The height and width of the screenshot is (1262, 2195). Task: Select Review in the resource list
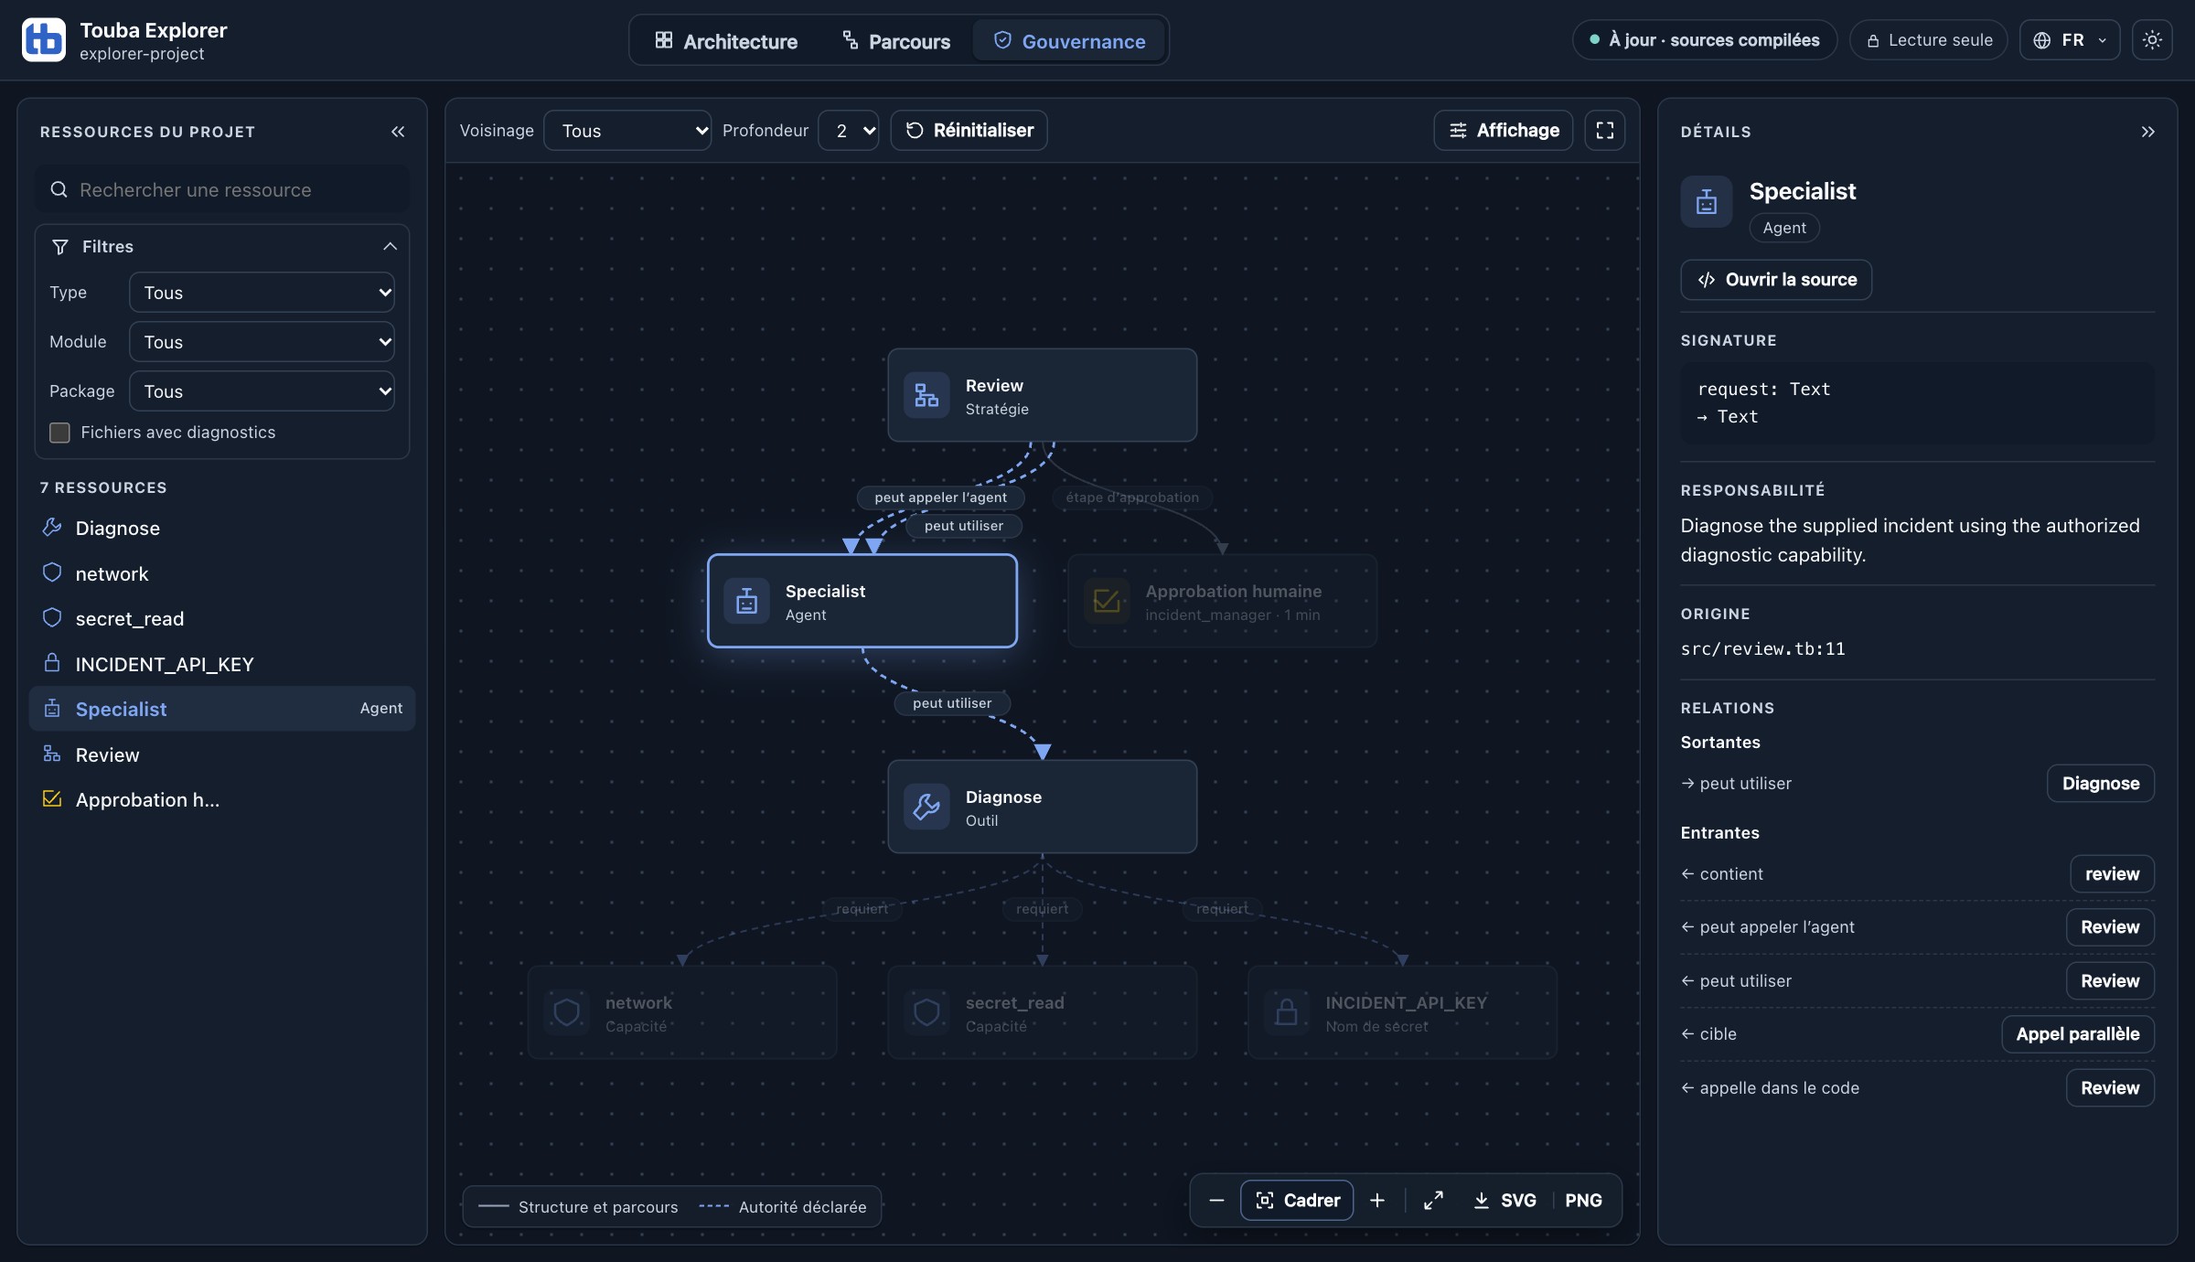(222, 755)
